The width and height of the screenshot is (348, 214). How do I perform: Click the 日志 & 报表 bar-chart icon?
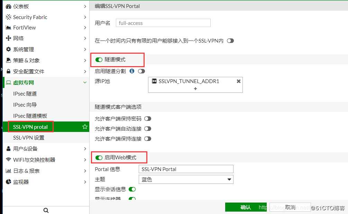pos(8,171)
